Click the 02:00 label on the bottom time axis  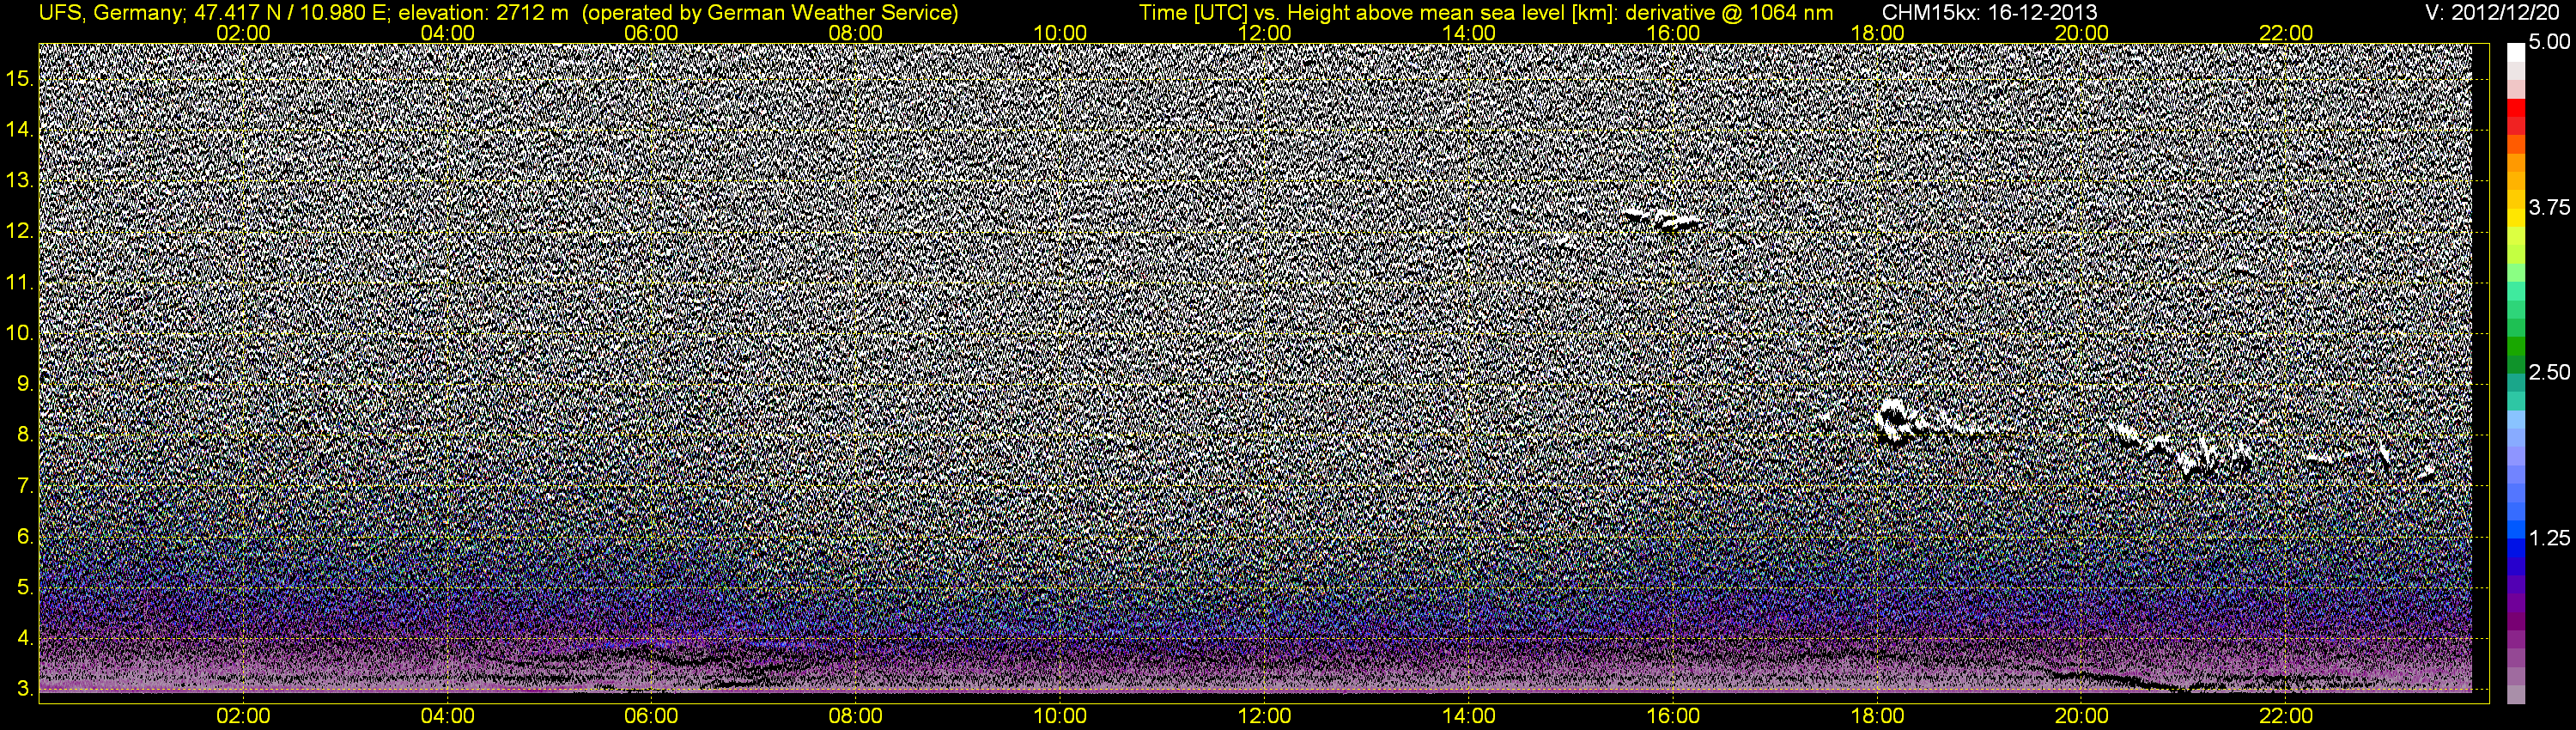pyautogui.click(x=243, y=716)
